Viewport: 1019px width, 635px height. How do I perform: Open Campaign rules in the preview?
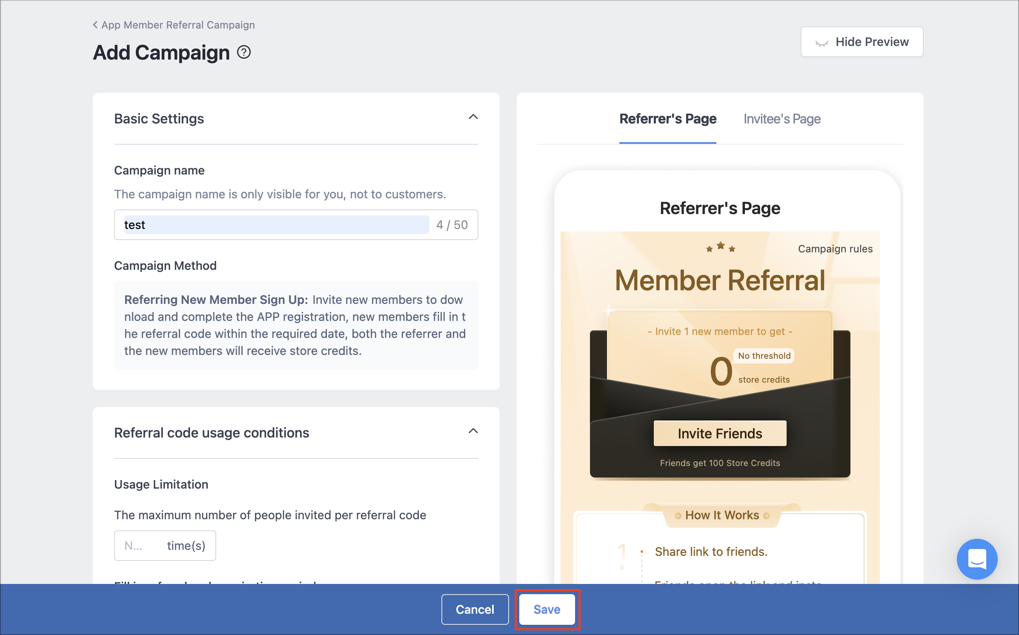click(x=835, y=249)
